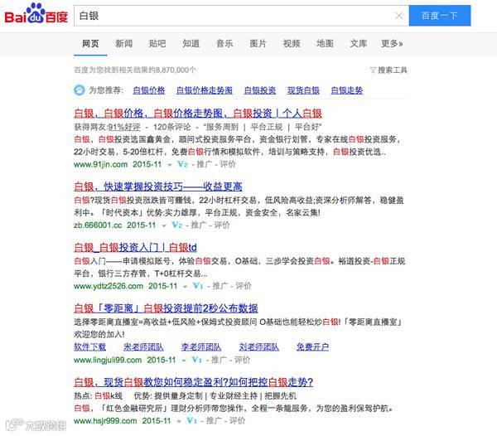Click V1 badge on www.hsjr999.com result
The height and width of the screenshot is (436, 497).
[x=192, y=421]
